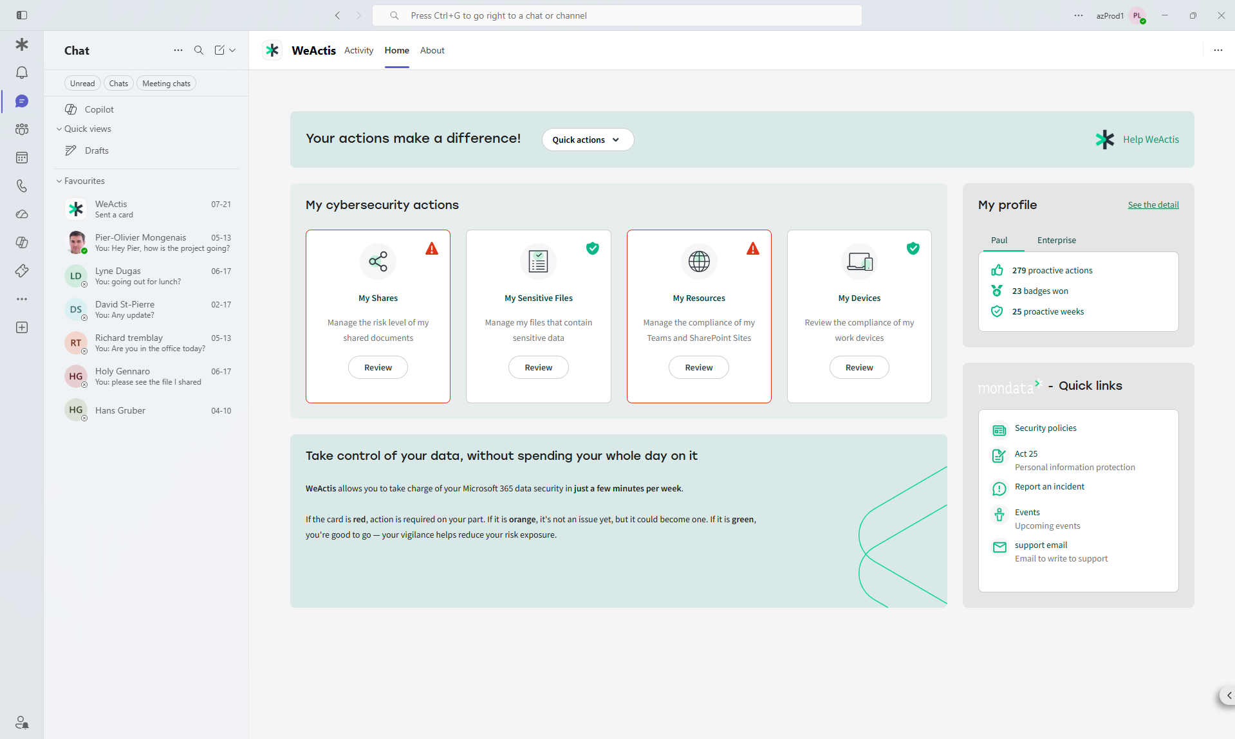
Task: Select the Paul profile tab
Action: click(999, 240)
